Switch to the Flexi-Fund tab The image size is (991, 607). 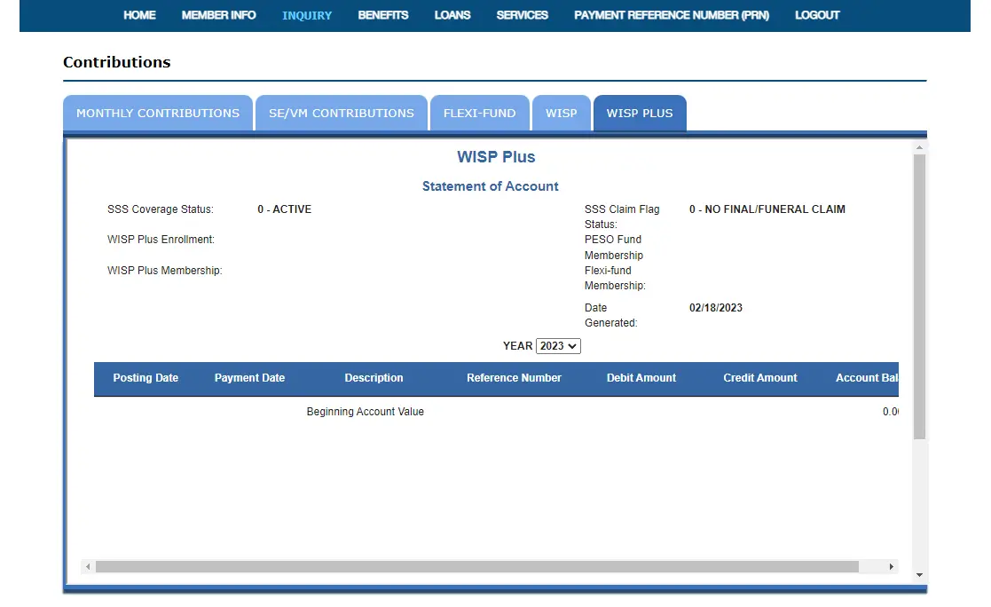click(479, 114)
